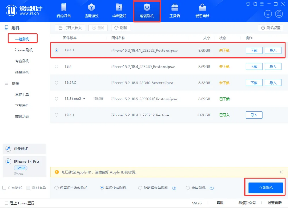Click the download manager arrow icon
288x212 pixels.
coord(268,13)
